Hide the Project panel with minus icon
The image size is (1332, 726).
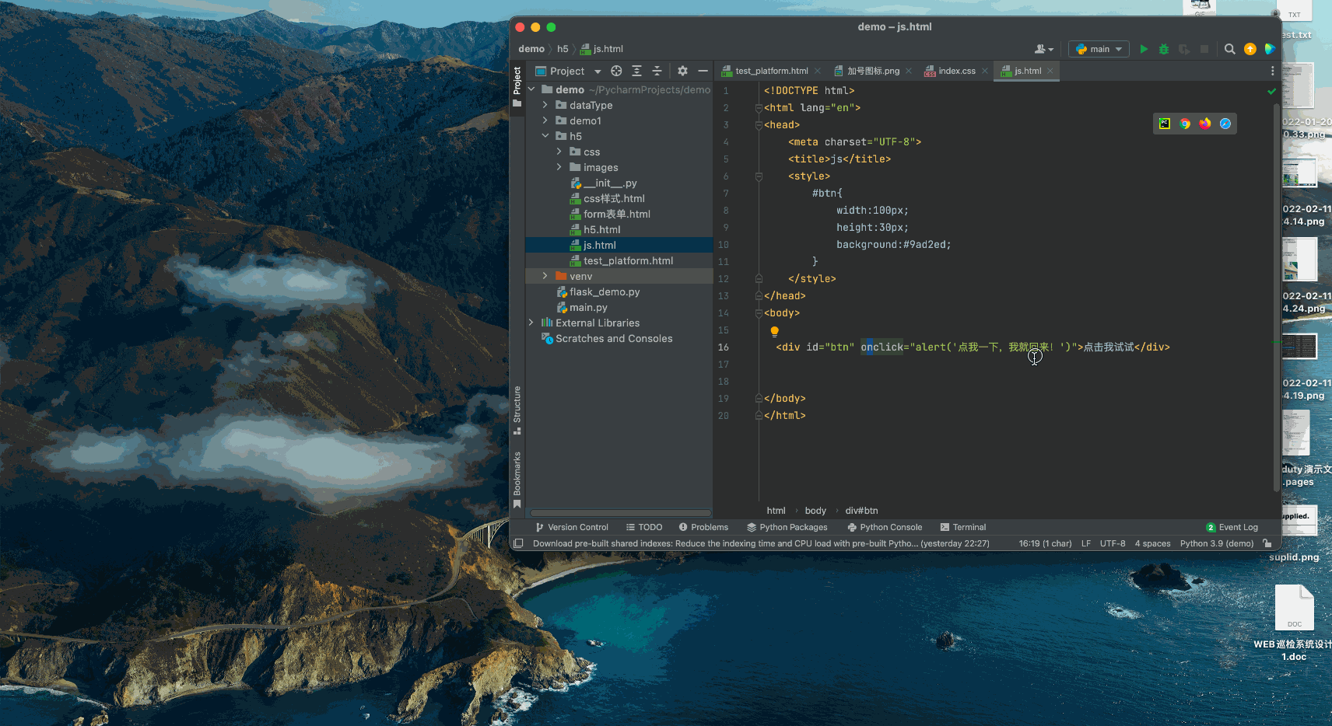pos(703,71)
